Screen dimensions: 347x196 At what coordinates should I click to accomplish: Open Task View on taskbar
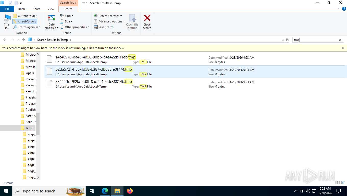tap(92, 191)
